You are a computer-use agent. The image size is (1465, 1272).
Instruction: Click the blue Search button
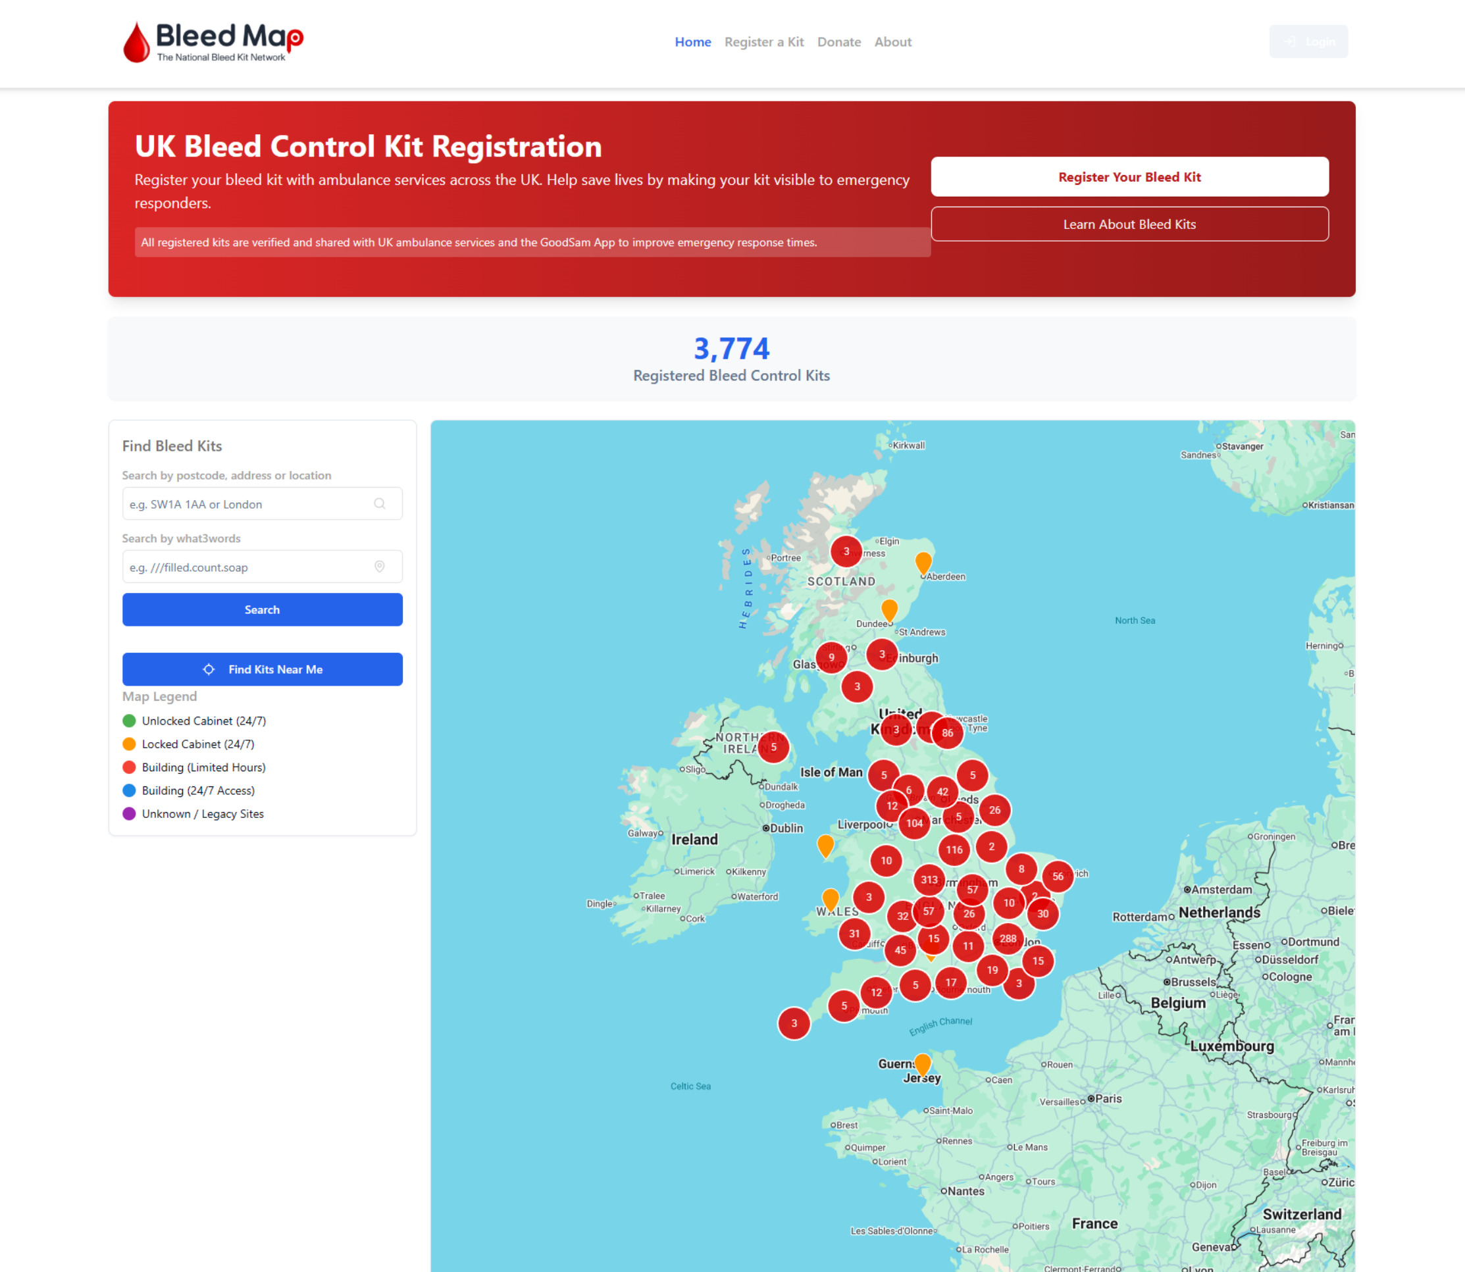(262, 610)
